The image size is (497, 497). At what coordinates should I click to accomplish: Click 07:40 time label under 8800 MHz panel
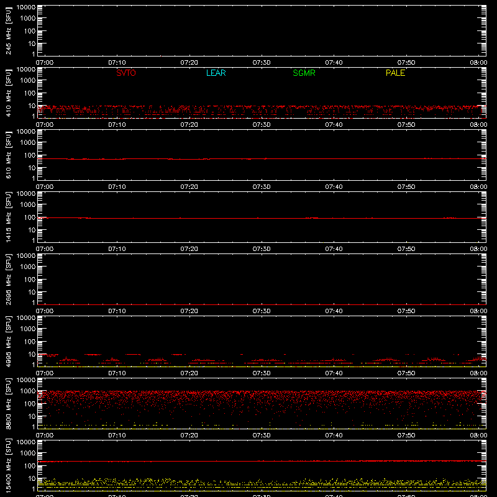coord(334,435)
